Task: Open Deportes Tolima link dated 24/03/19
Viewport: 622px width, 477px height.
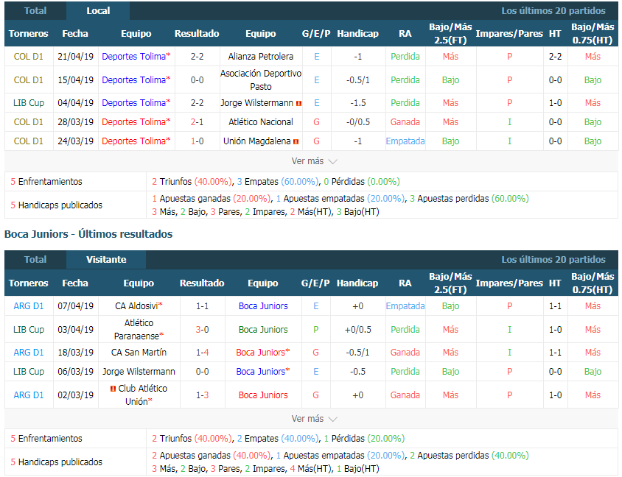Action: click(136, 141)
